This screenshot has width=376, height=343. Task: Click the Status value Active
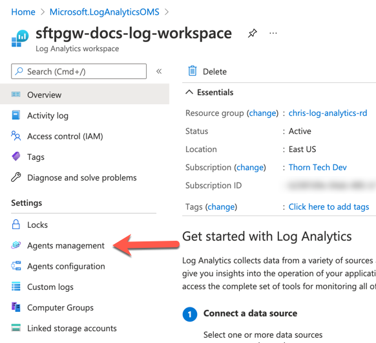300,131
